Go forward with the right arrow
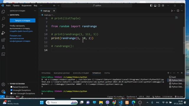Screen dimensions: 189x106 58,6
